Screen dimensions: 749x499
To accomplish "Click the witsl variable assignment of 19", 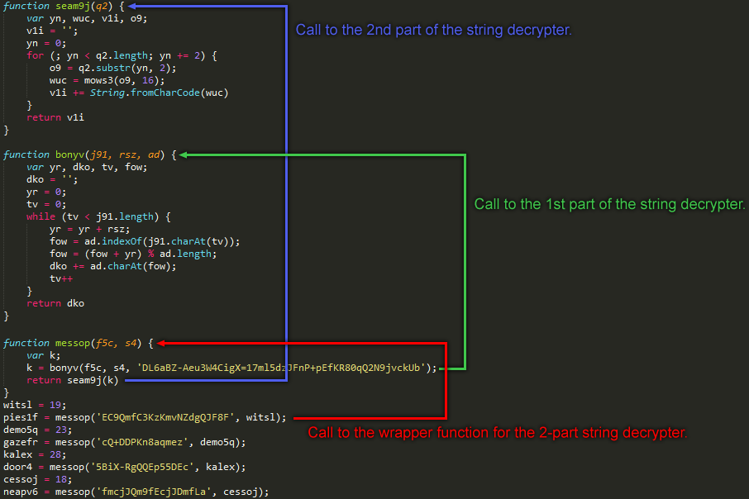I will click(x=35, y=405).
